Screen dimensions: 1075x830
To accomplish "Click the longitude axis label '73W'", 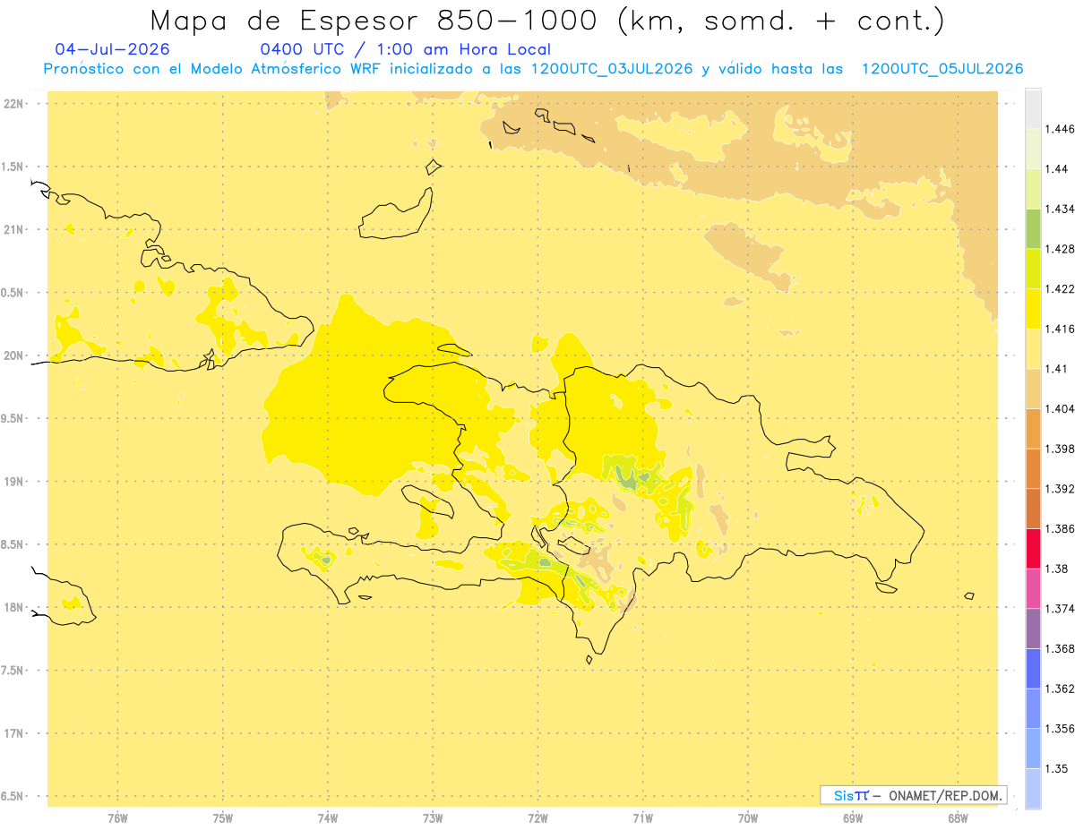I will pos(433,818).
